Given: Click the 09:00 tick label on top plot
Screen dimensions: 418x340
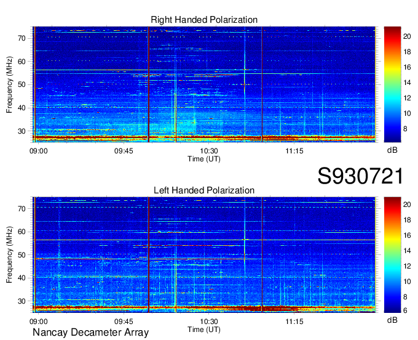Looking at the screenshot, I should pyautogui.click(x=38, y=151).
